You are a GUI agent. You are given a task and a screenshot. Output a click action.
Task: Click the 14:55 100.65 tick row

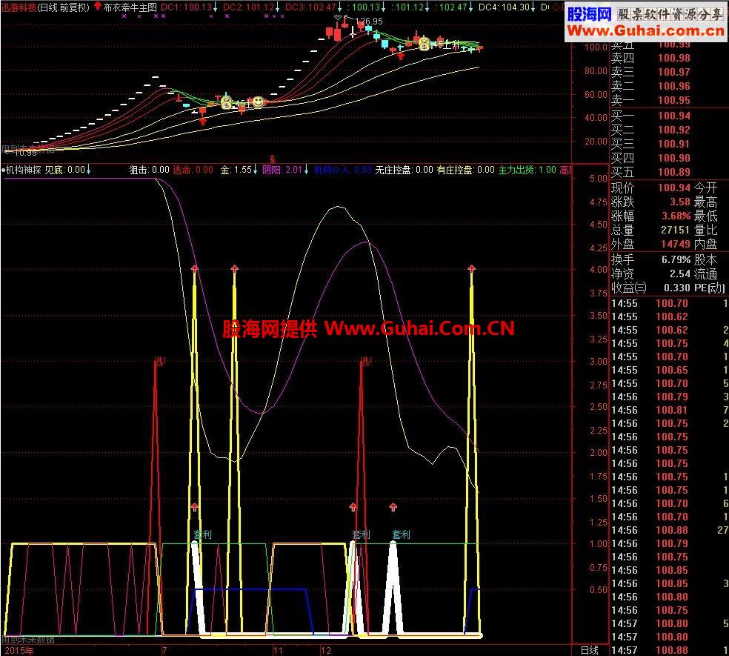point(670,371)
